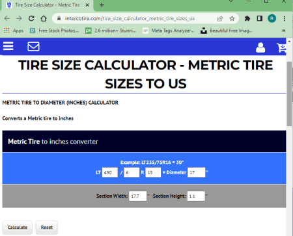Click the Diameter field showing 17
The width and height of the screenshot is (293, 236).
(x=197, y=172)
